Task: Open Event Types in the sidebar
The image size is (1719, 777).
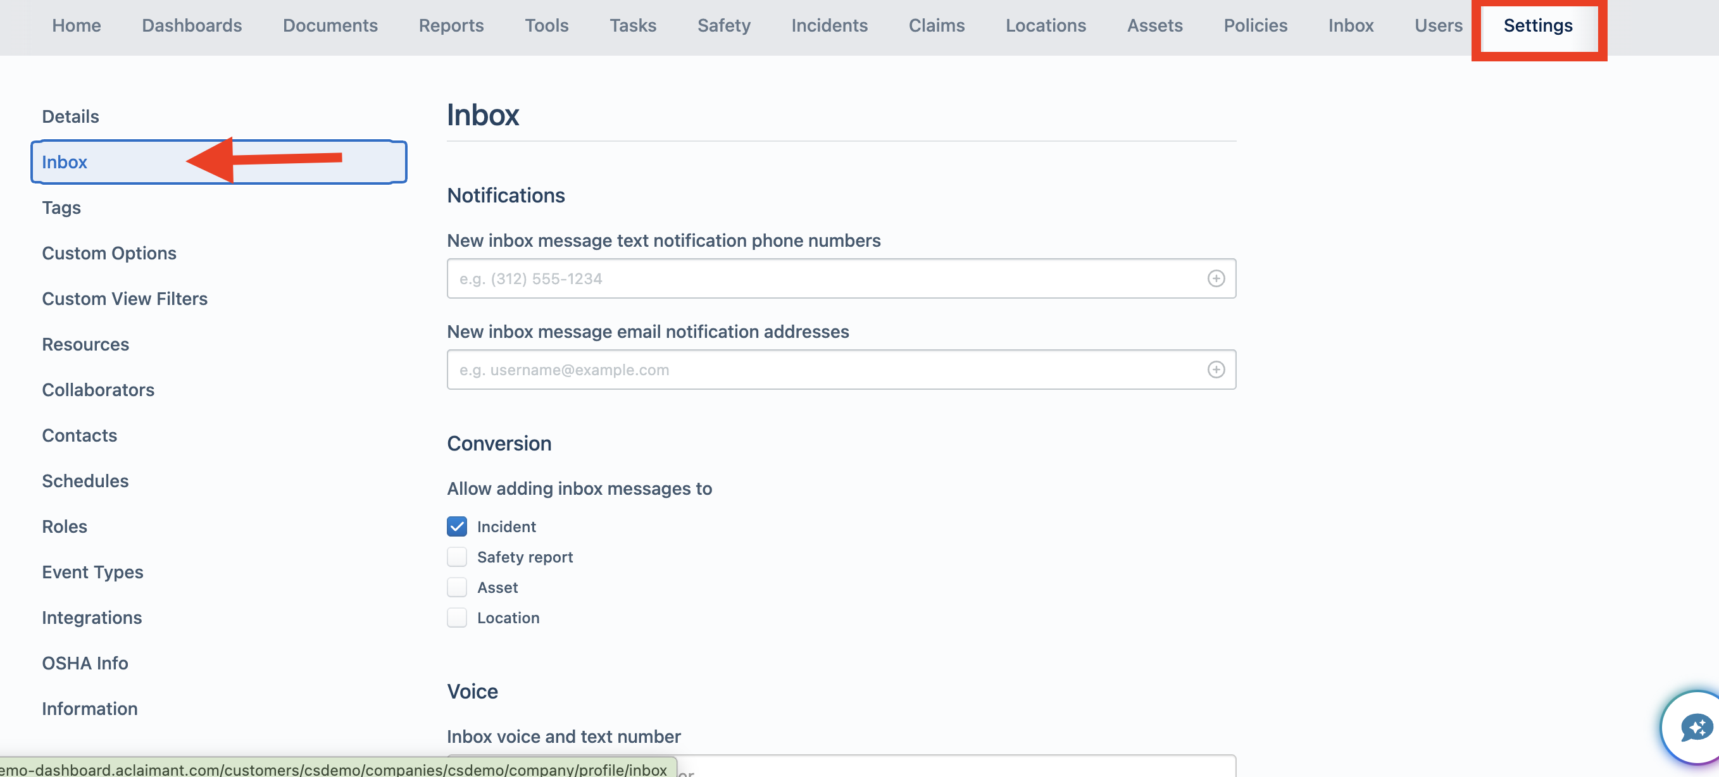Action: [x=93, y=572]
